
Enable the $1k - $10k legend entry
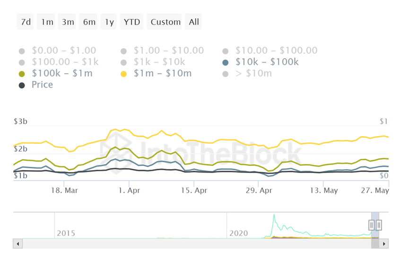click(124, 62)
